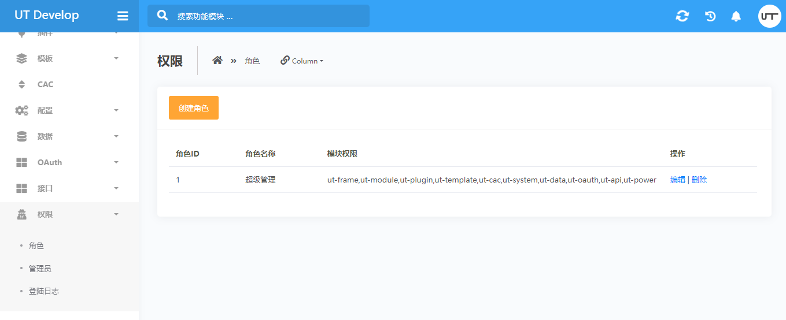Open the 管理员 submenu item
Screen dimensions: 786x320
pos(40,269)
